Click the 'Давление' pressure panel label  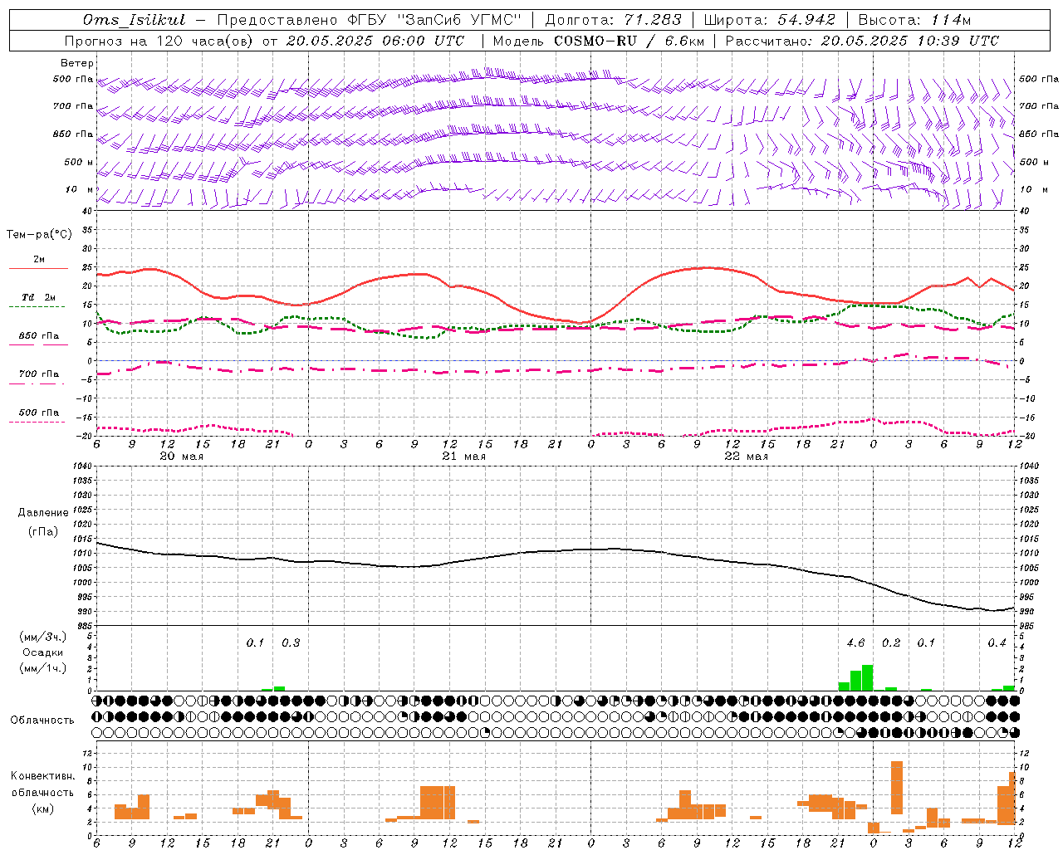(43, 513)
